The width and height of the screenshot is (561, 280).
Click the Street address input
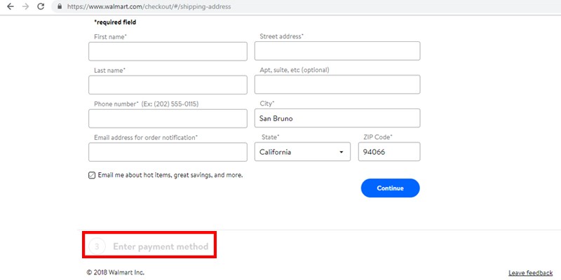[x=337, y=51]
